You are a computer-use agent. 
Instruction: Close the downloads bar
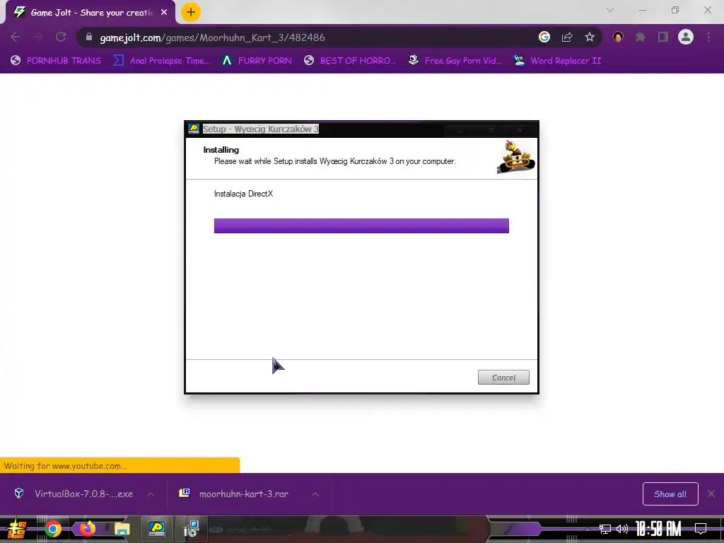(711, 494)
